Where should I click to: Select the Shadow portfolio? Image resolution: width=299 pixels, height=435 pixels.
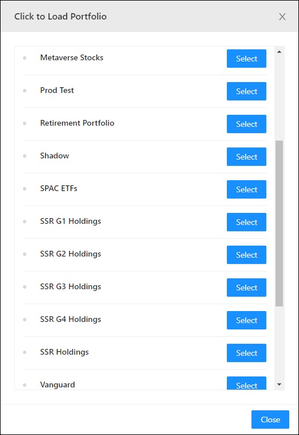click(246, 157)
